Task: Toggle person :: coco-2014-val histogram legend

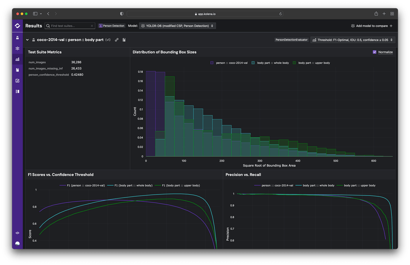Action: coord(229,63)
